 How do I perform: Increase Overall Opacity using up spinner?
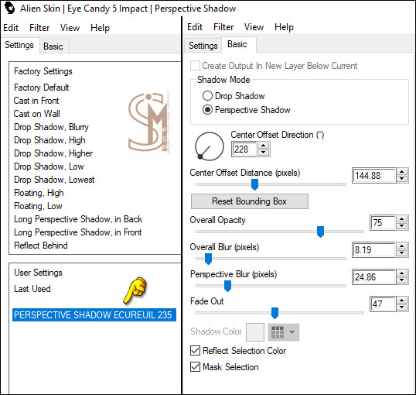point(402,219)
